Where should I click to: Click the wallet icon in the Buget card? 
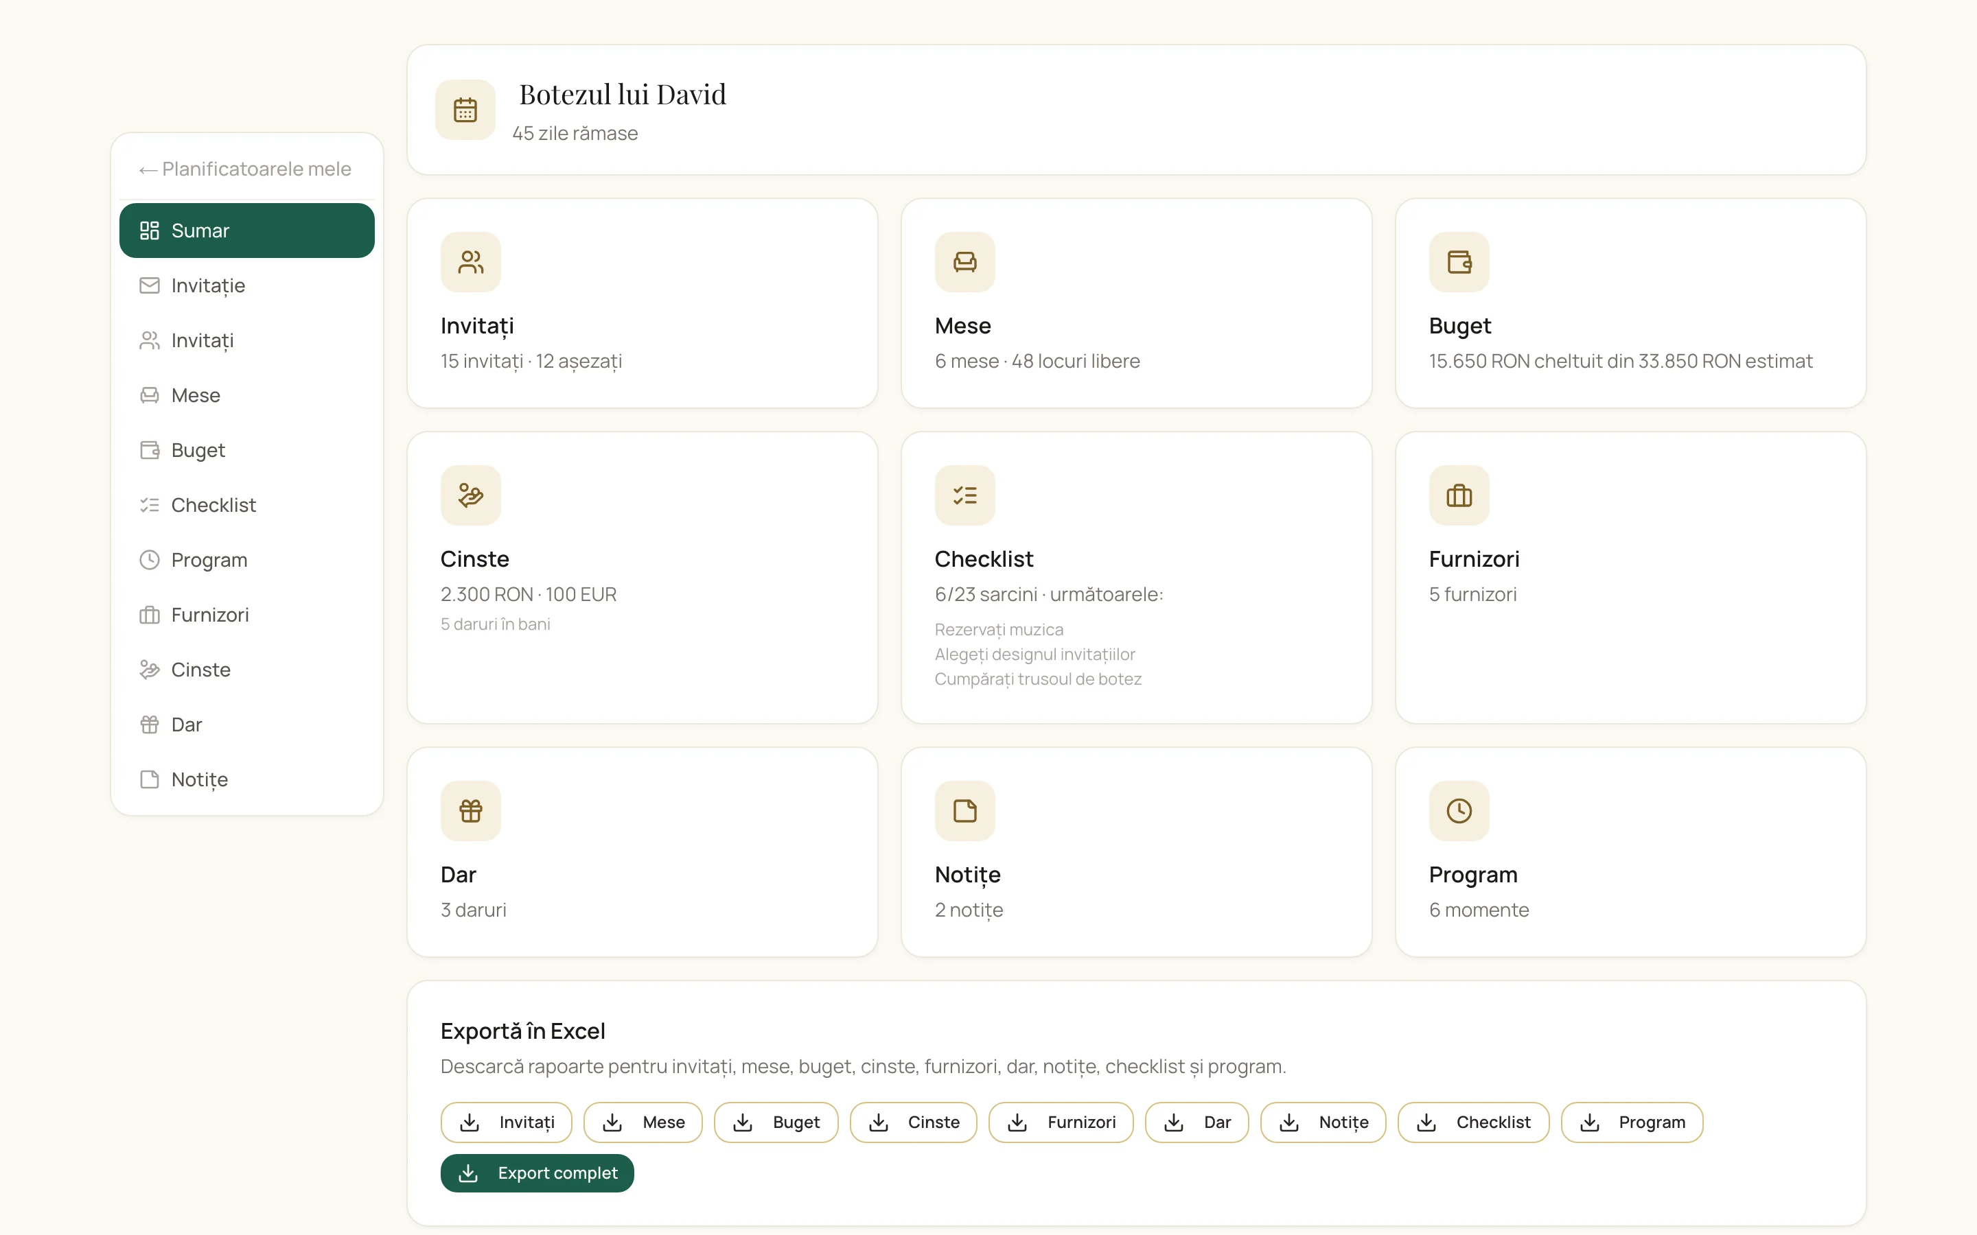tap(1459, 262)
